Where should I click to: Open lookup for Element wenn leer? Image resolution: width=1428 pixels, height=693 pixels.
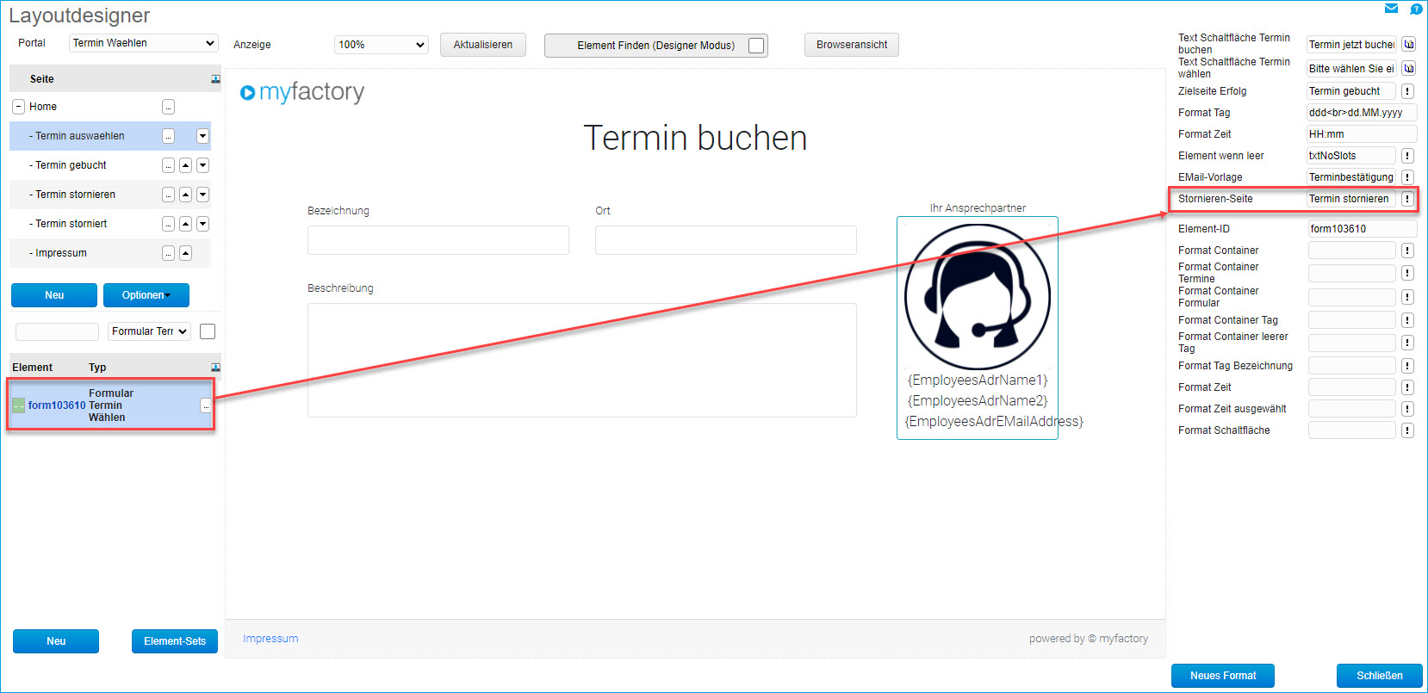click(x=1407, y=156)
